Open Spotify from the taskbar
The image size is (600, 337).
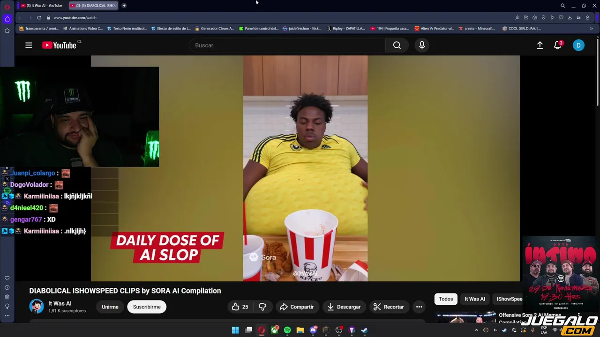[287, 330]
